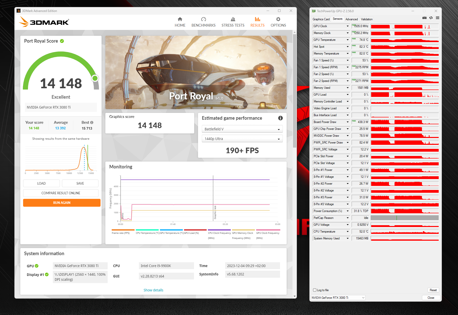Click the 3DMark vertical scrollbar thumb

point(295,91)
